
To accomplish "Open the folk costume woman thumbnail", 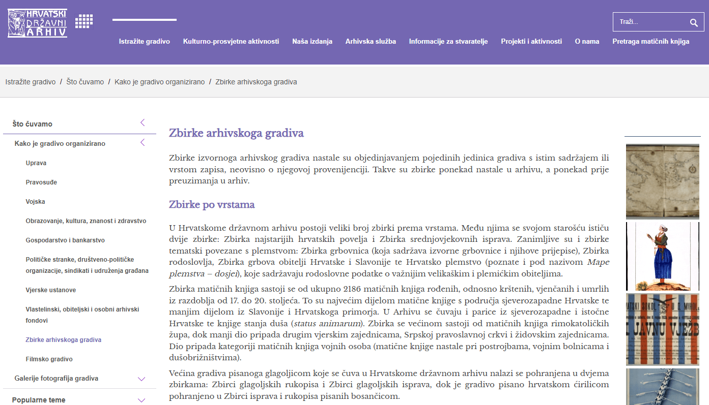I will point(662,256).
